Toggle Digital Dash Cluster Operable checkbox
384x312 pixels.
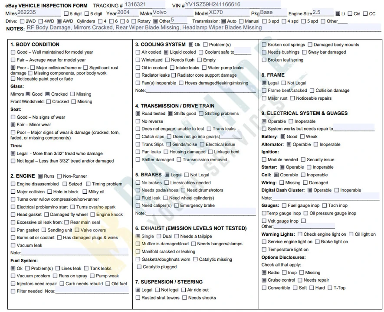tap(310, 190)
